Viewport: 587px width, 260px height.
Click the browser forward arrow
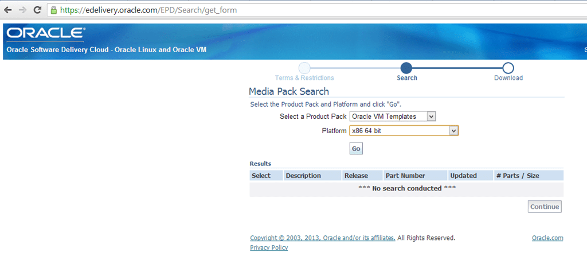click(x=22, y=10)
